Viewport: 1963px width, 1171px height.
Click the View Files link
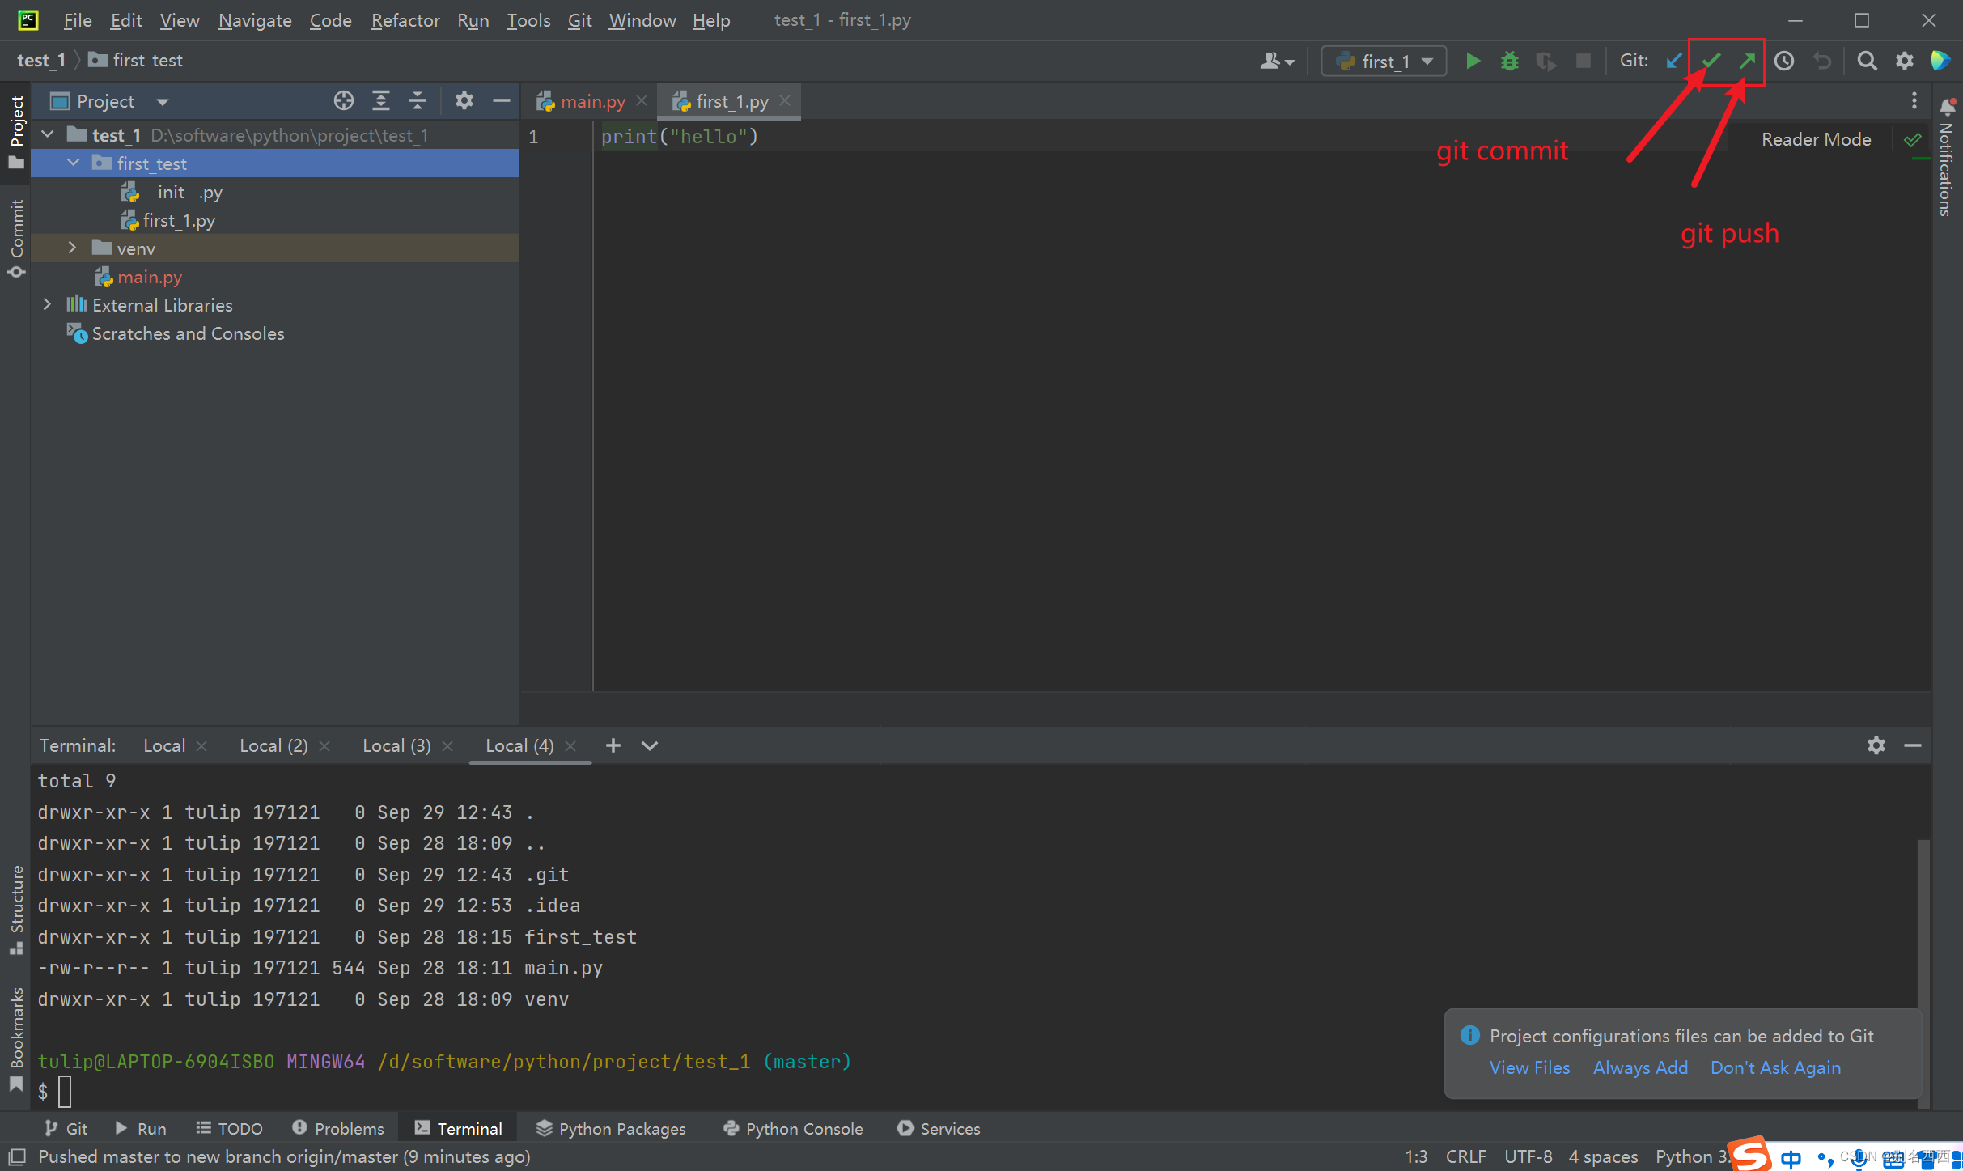(1529, 1067)
